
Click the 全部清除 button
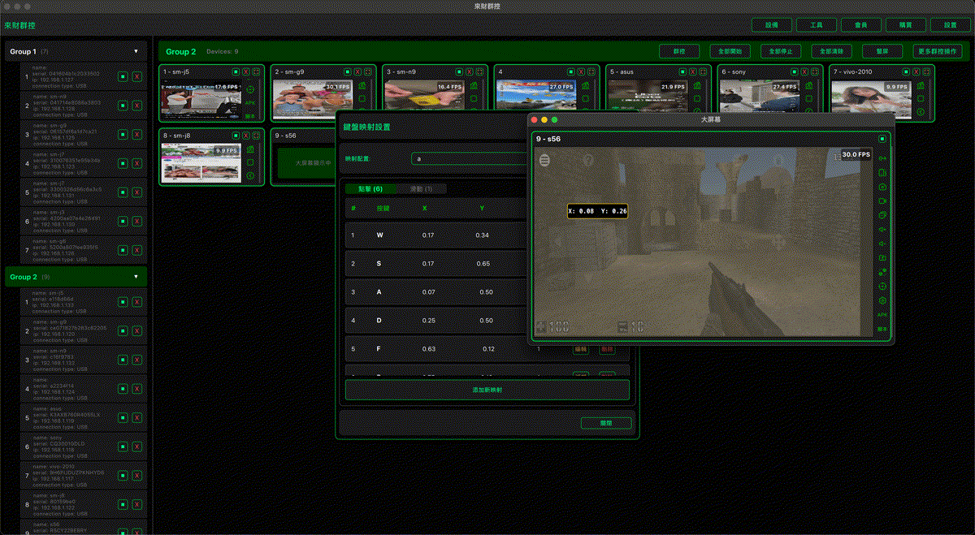click(x=831, y=51)
